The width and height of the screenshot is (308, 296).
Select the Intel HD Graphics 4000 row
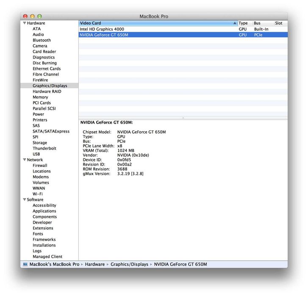click(183, 29)
